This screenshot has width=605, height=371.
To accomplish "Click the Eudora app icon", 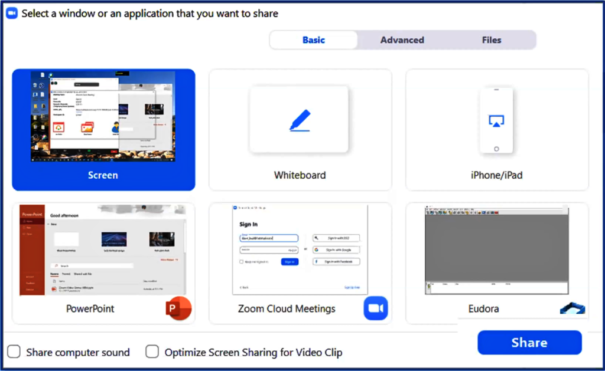I will 573,308.
